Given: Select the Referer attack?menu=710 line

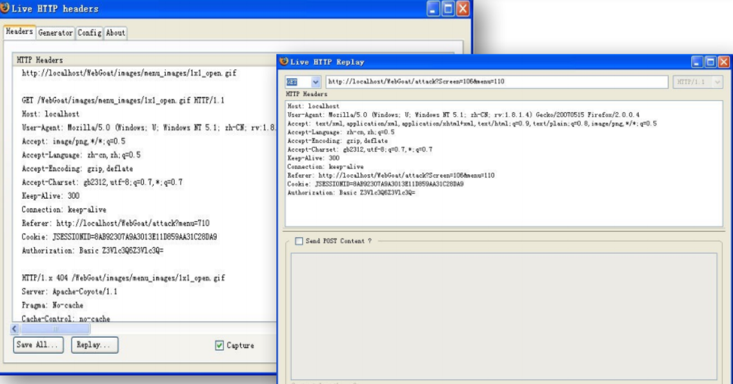Looking at the screenshot, I should click(115, 223).
